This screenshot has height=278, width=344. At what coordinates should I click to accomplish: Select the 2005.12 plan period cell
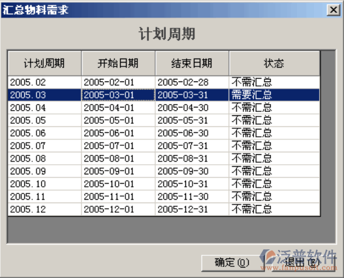point(44,209)
